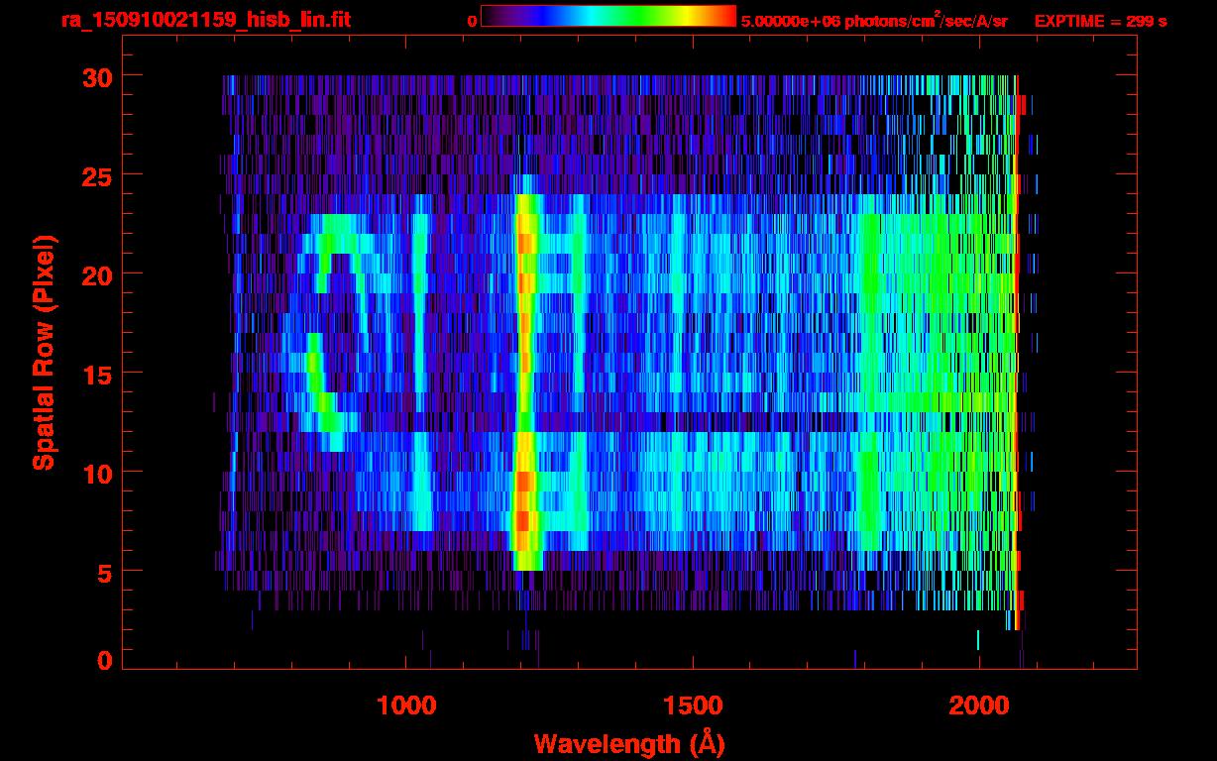Click the Spatial Row (Pixel) axis title

pos(44,353)
